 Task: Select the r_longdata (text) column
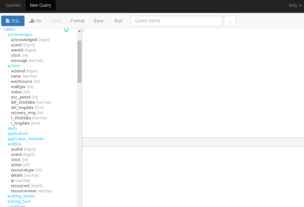click(x=25, y=123)
